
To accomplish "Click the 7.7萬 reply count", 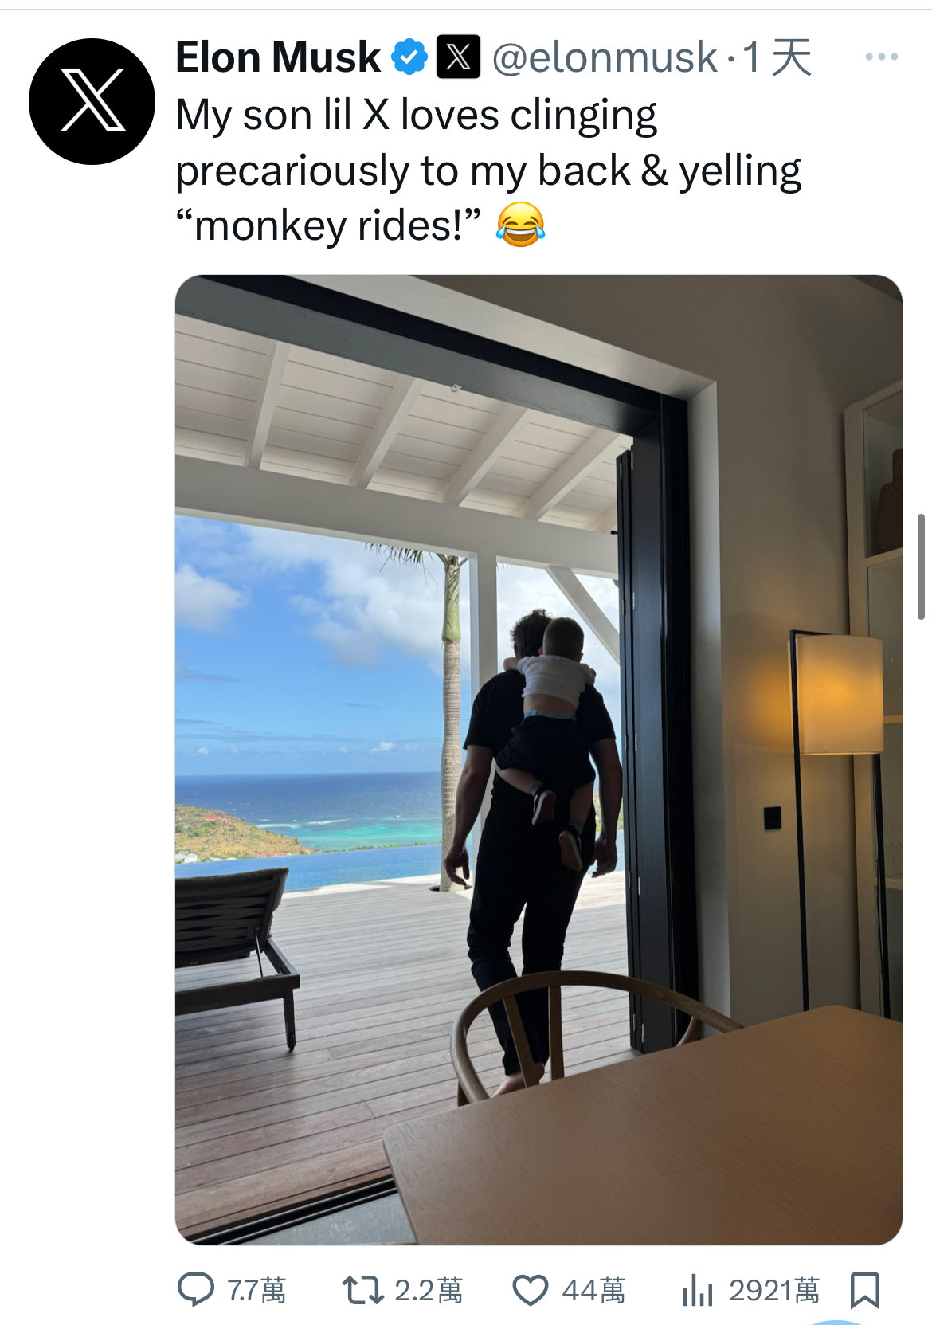I will pyautogui.click(x=256, y=1290).
